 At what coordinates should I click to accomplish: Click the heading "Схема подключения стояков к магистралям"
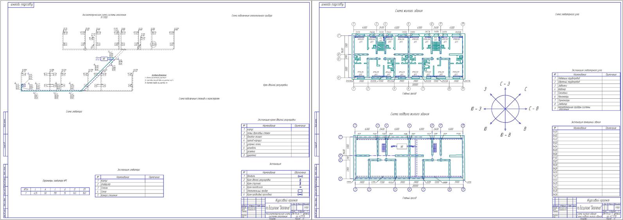pyautogui.click(x=199, y=99)
